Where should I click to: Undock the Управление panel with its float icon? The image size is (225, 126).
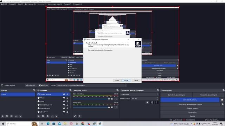(223, 90)
